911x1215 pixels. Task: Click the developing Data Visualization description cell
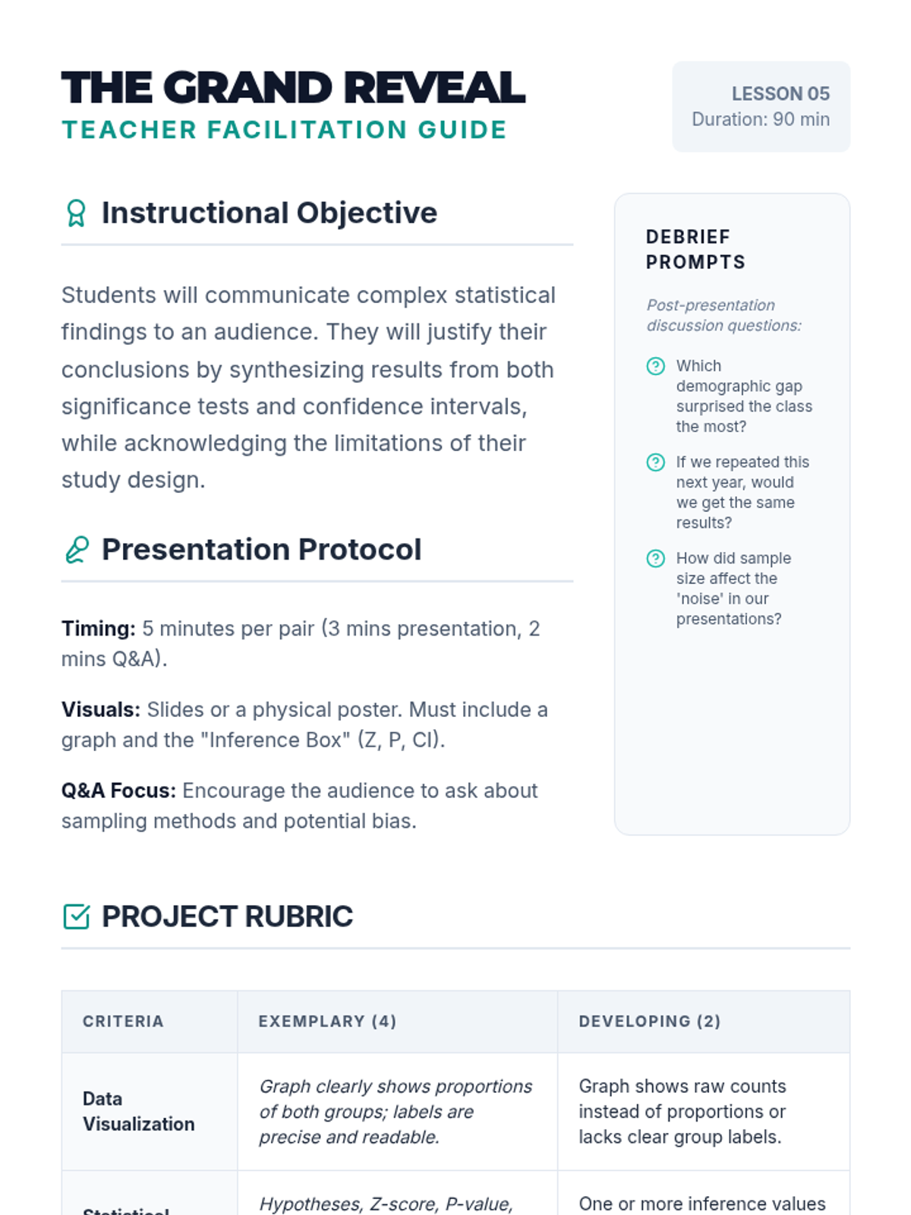(682, 1111)
